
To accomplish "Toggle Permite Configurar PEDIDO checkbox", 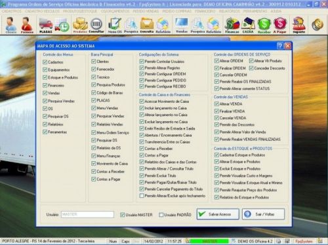I will click(142, 81).
